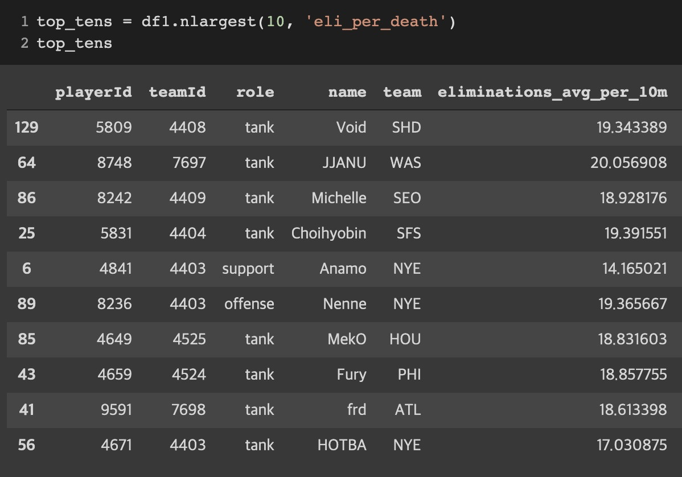Screen dimensions: 682x477
Task: Click the support role cell
Action: point(248,269)
